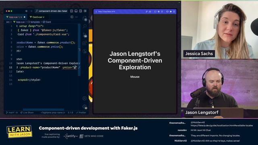Screen dimensions: 258x145
Task: Click the :product-name="productName" attribute
Action: coord(40,67)
